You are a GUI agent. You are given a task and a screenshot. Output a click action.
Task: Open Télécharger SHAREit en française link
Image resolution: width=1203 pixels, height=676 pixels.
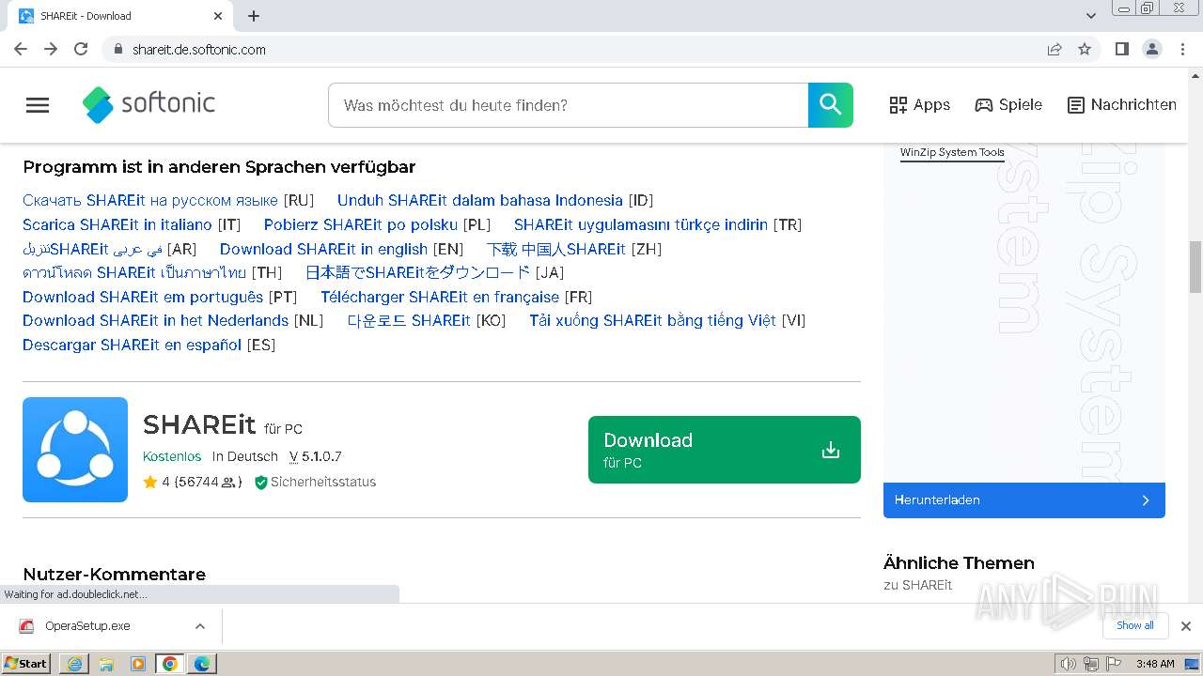tap(440, 297)
